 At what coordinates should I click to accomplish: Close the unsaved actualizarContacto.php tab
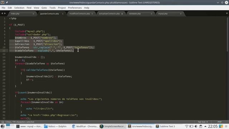tap(122, 14)
